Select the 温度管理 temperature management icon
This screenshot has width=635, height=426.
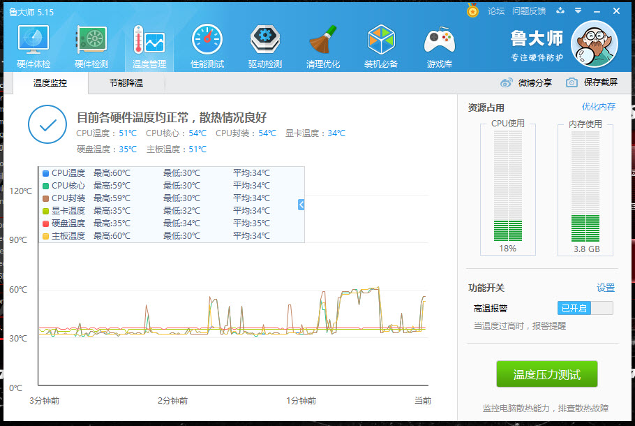click(x=149, y=44)
